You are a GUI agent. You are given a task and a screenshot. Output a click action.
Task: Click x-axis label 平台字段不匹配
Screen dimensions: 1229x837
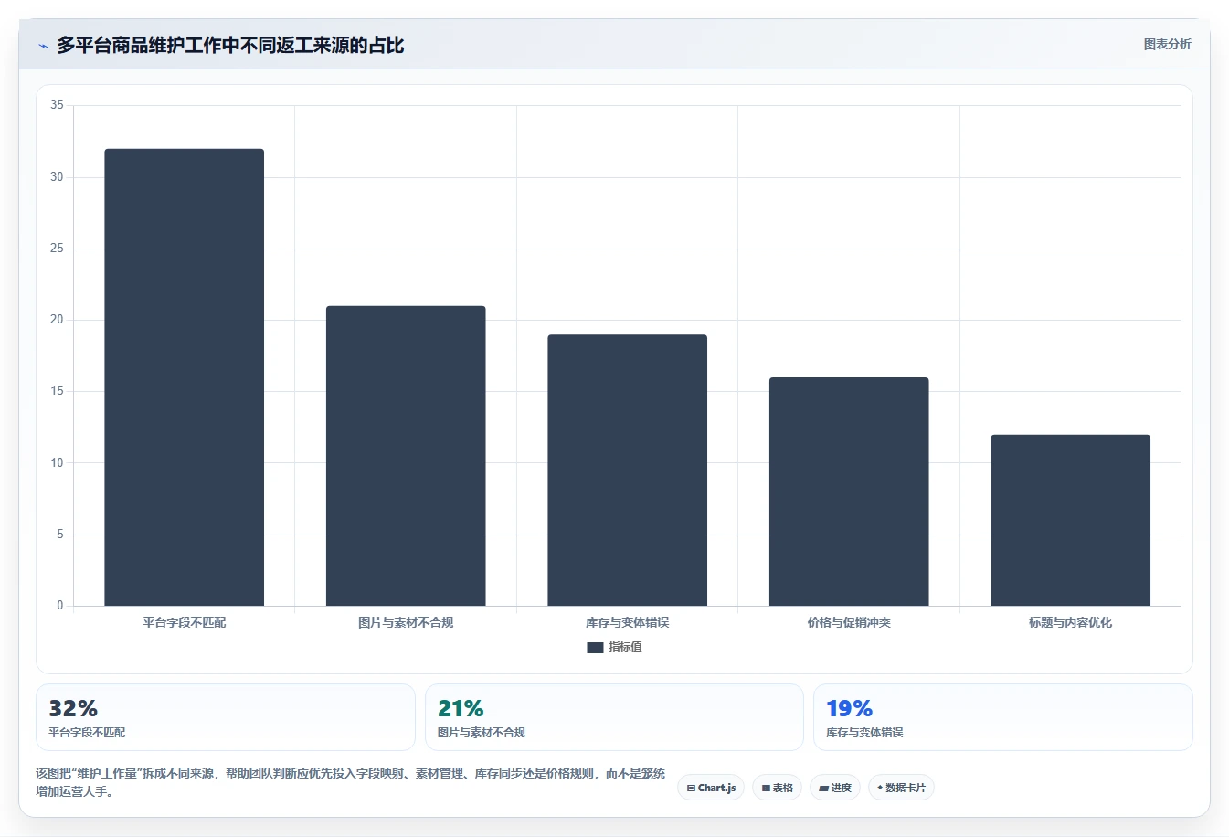(184, 622)
